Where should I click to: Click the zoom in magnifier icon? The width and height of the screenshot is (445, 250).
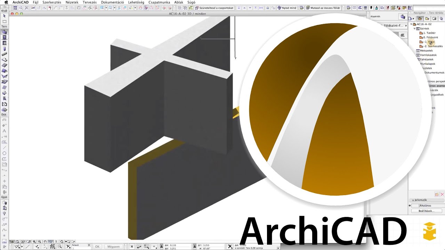[x=34, y=242]
